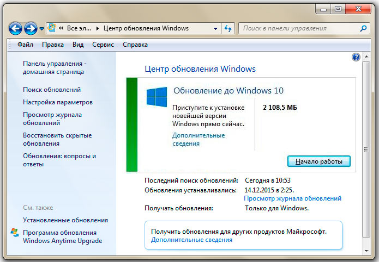The height and width of the screenshot is (262, 379).
Task: Click the back navigation arrow
Action: point(15,28)
